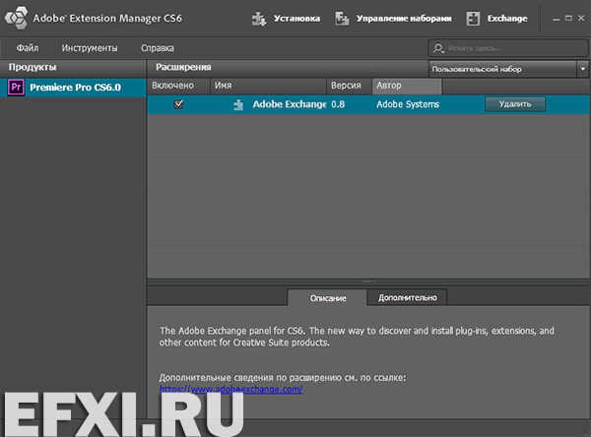Open the adobeexchange.com link
The height and width of the screenshot is (437, 591).
(230, 389)
